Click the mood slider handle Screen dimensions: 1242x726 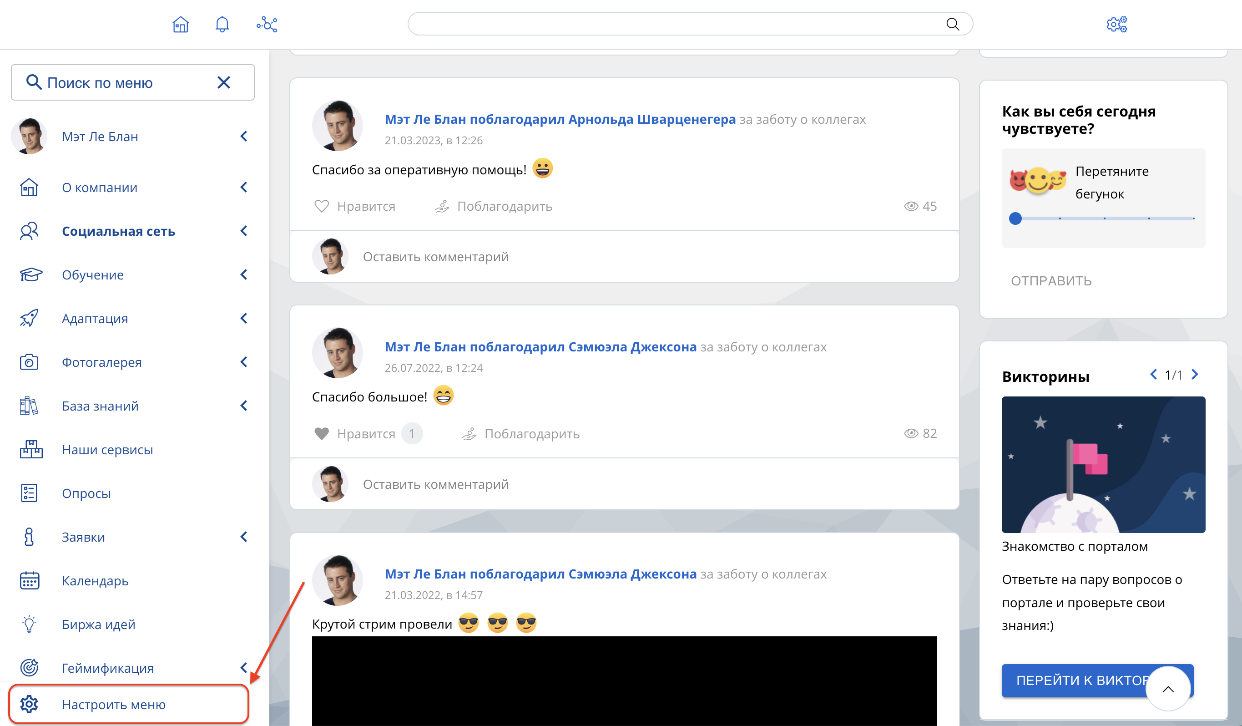coord(1015,218)
